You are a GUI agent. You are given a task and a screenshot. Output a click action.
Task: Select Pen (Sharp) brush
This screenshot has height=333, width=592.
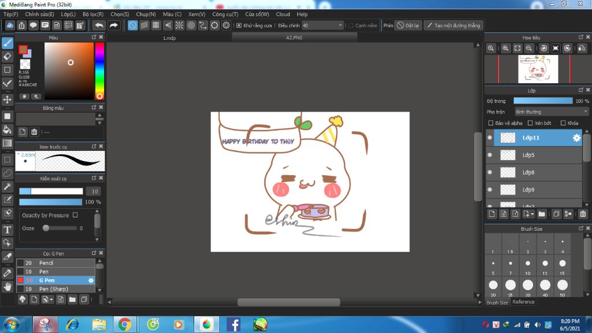pos(55,289)
